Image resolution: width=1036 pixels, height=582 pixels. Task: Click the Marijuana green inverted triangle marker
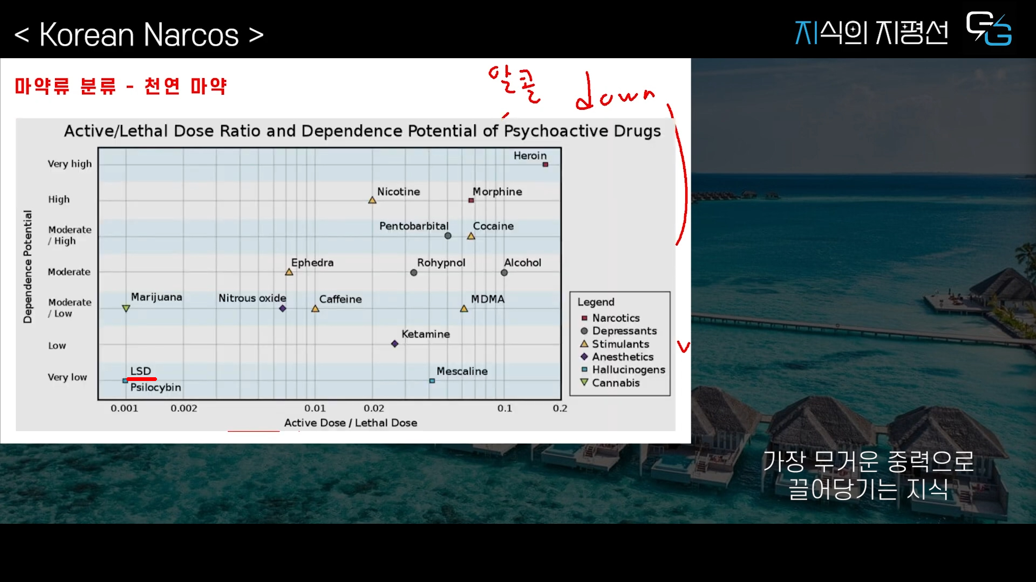click(126, 309)
